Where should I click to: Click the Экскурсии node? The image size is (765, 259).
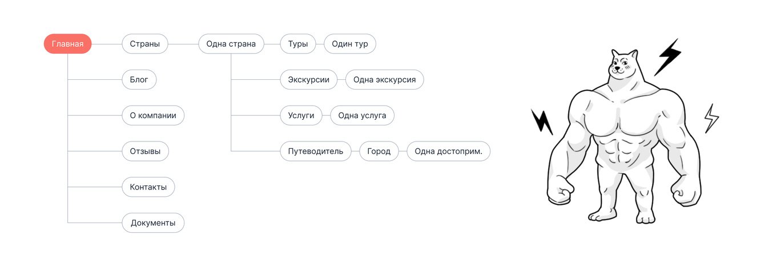[x=308, y=80]
